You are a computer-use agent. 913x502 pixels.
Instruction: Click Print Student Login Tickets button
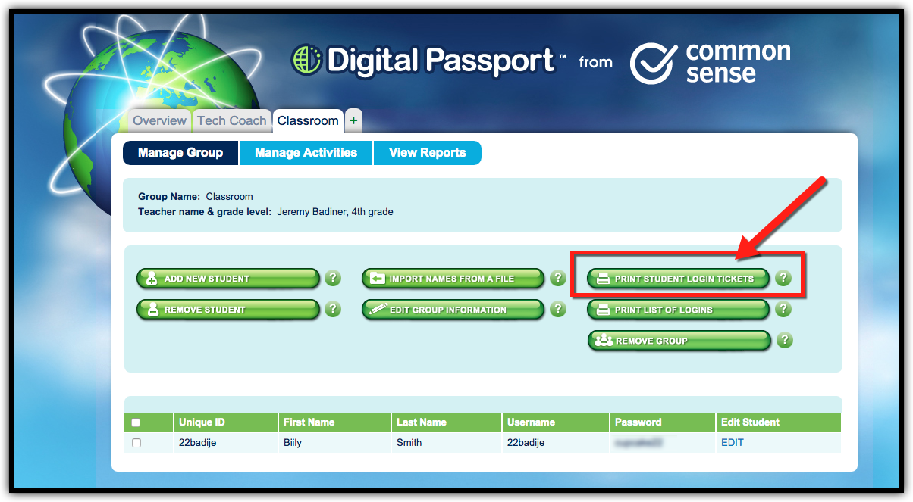(x=679, y=279)
